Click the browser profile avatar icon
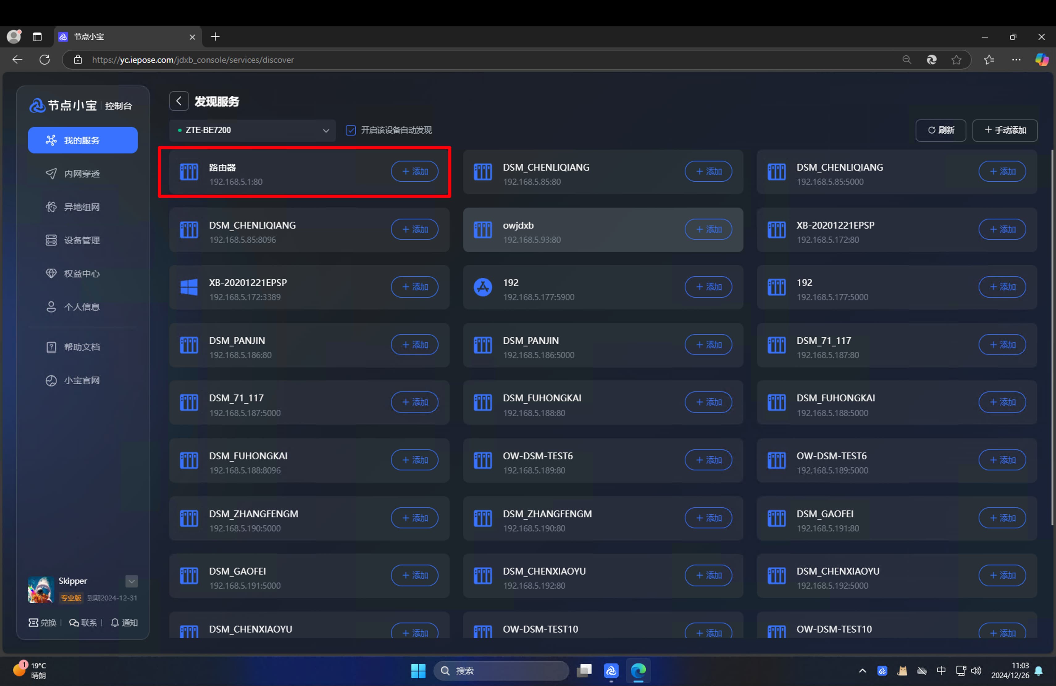Screen dimensions: 1056x686 point(14,37)
